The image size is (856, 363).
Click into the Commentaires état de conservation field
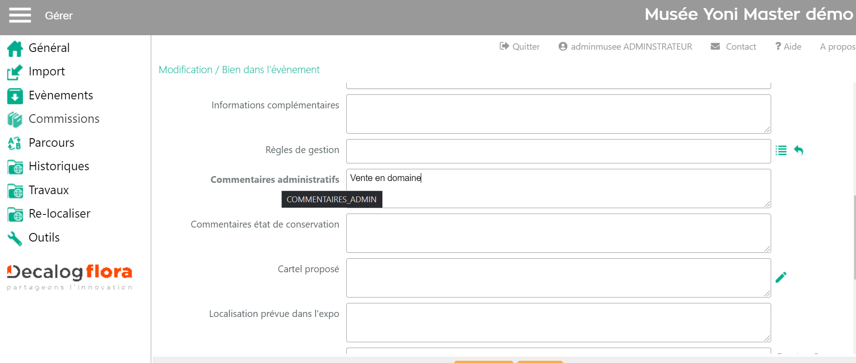[558, 233]
